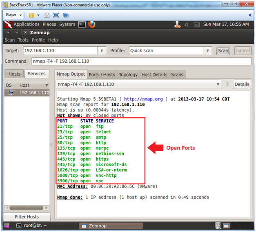Image resolution: width=256 pixels, height=232 pixels.
Task: Click the Cancel button
Action: (243, 50)
